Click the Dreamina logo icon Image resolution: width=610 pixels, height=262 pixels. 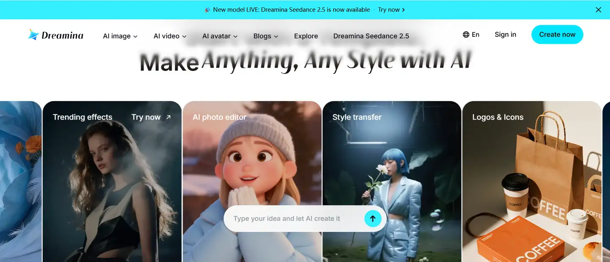coord(33,35)
